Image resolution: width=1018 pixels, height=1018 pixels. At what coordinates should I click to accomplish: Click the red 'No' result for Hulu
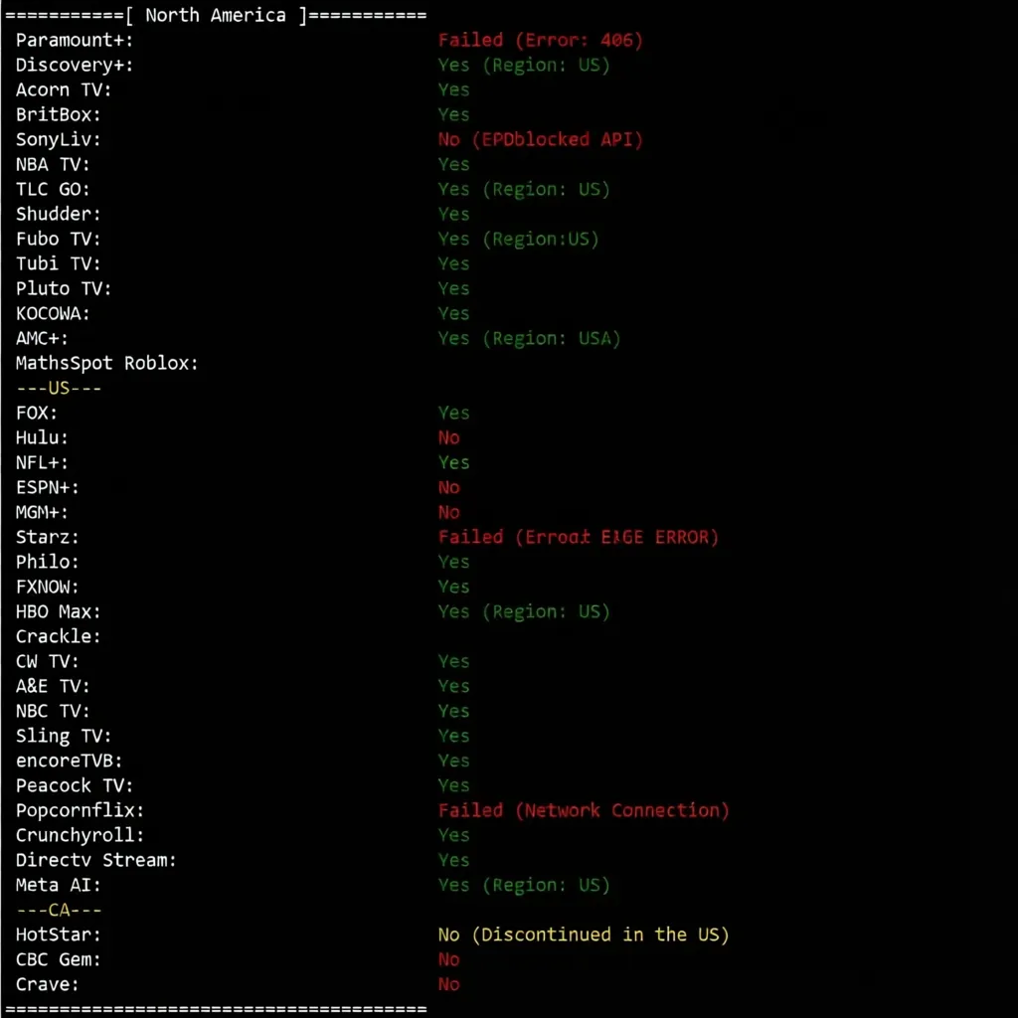pos(448,437)
